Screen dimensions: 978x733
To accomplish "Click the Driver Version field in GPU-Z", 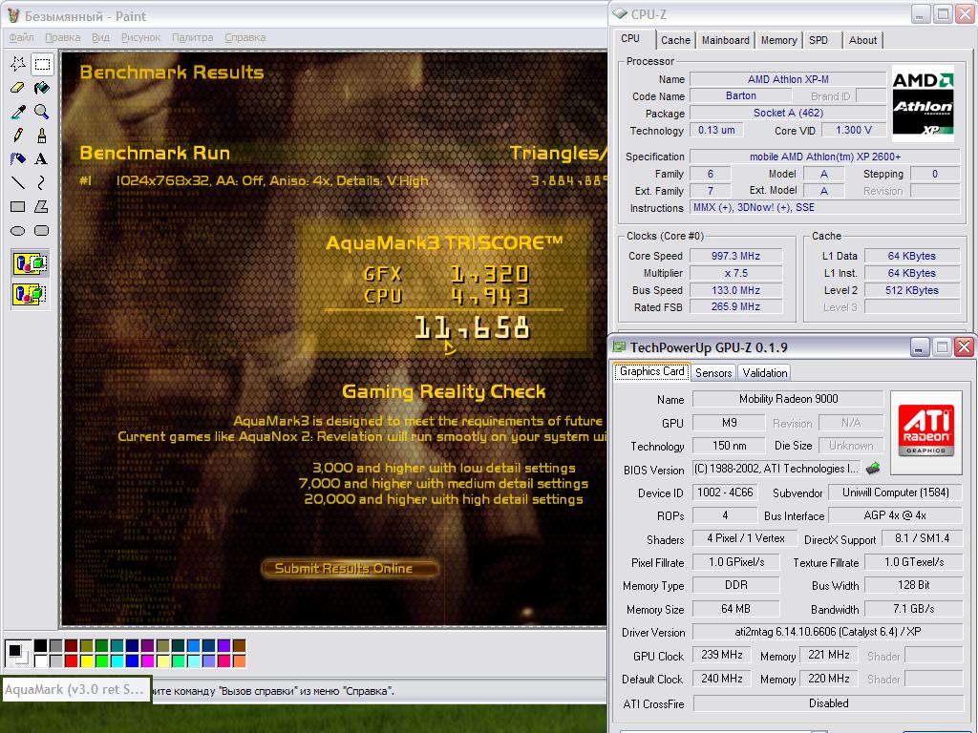I will [x=828, y=632].
